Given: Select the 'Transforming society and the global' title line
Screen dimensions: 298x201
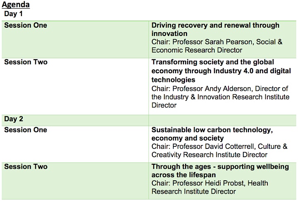Looking at the screenshot, I should pyautogui.click(x=213, y=62).
